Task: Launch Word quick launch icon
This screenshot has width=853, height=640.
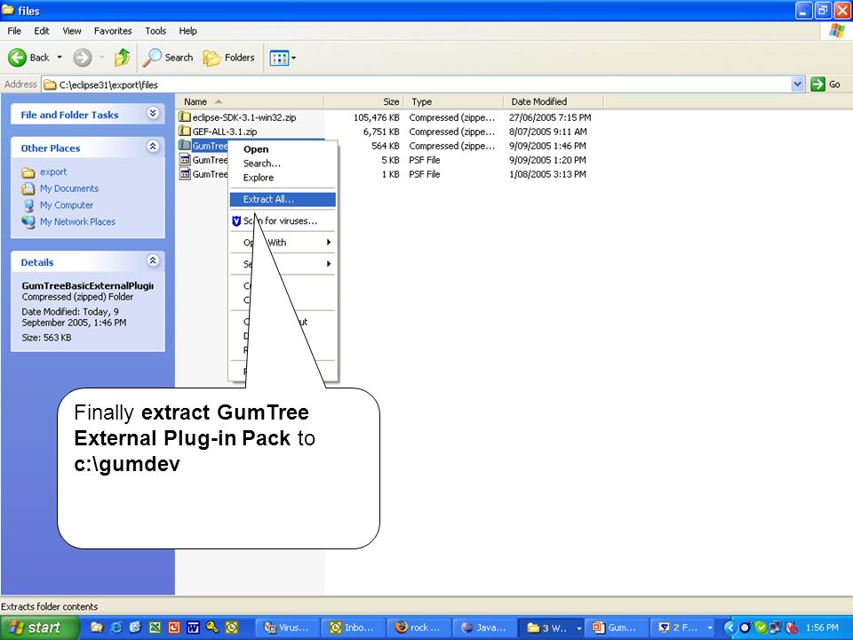Action: [193, 628]
